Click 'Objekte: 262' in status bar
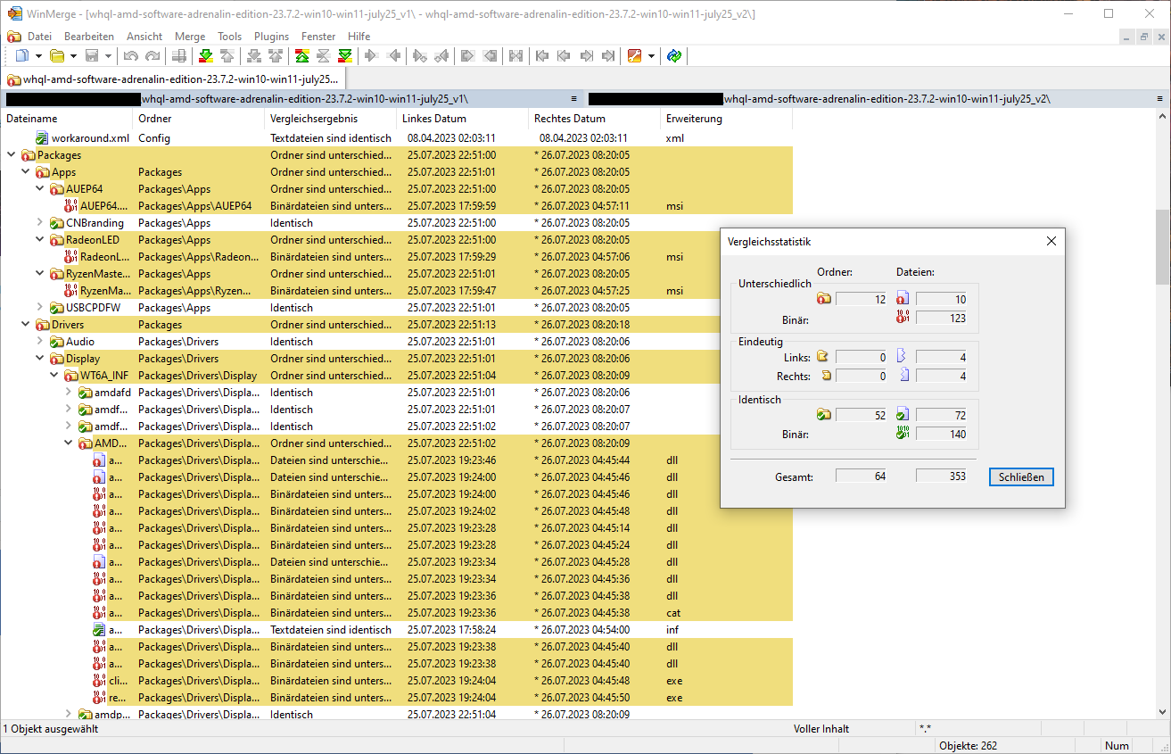 pyautogui.click(x=968, y=745)
